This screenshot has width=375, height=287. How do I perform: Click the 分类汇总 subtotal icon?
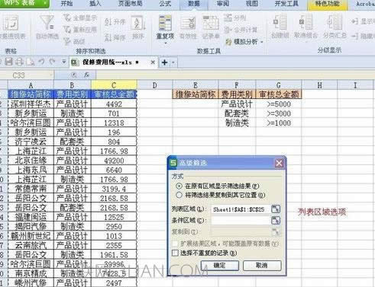pos(334,23)
